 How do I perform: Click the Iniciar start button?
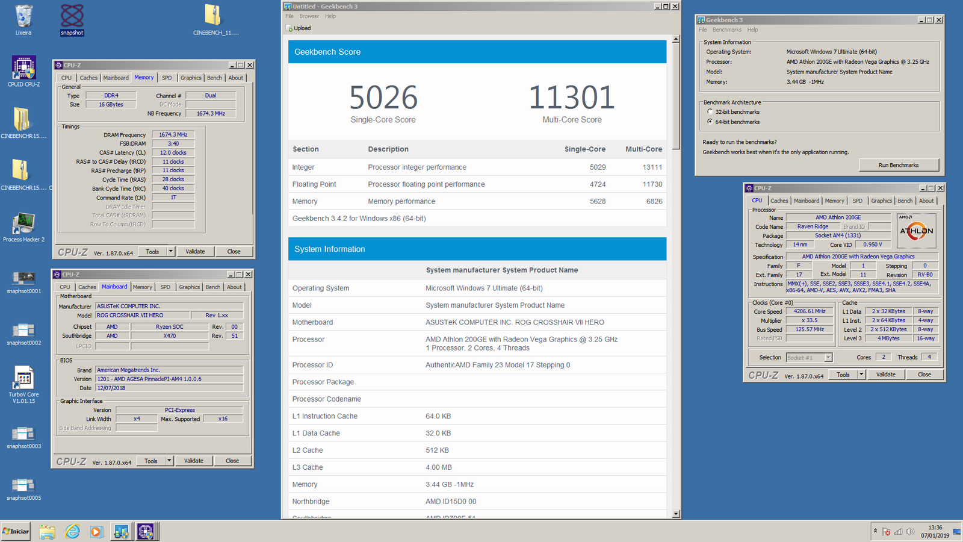pyautogui.click(x=16, y=531)
